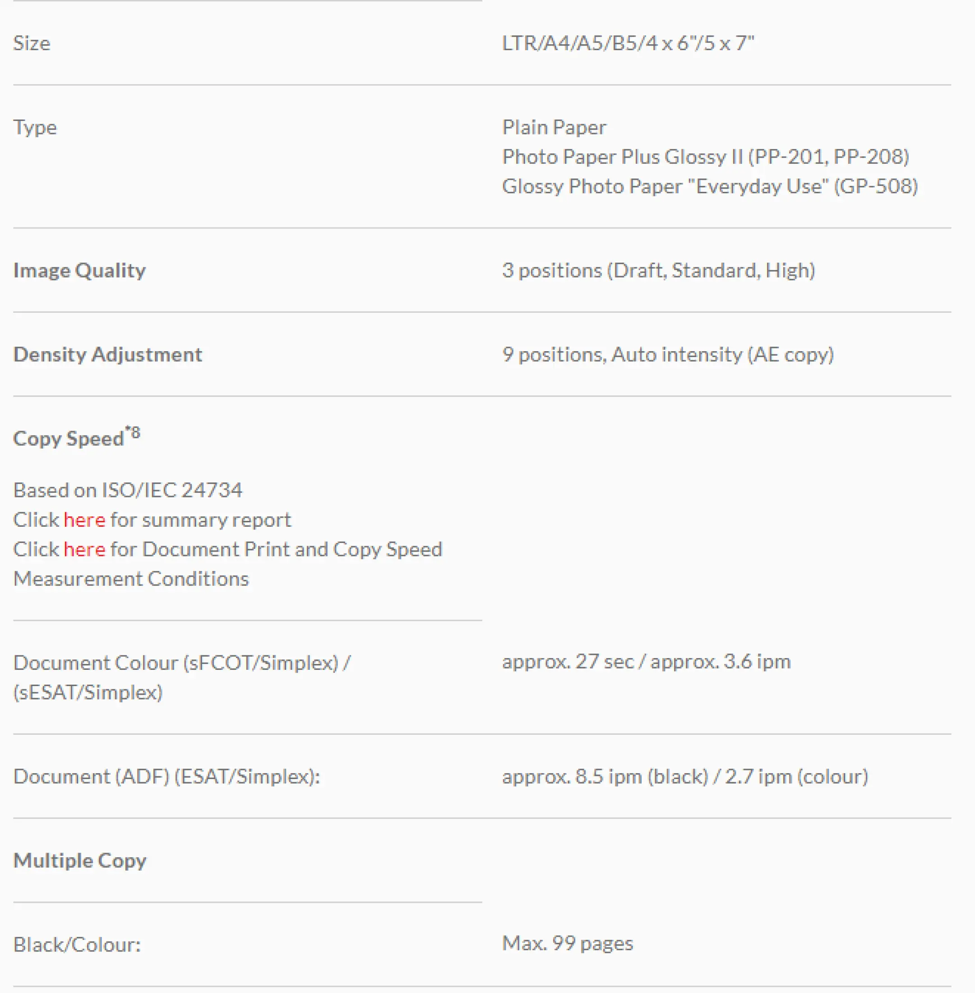
Task: Select the Type row label
Action: pyautogui.click(x=35, y=128)
